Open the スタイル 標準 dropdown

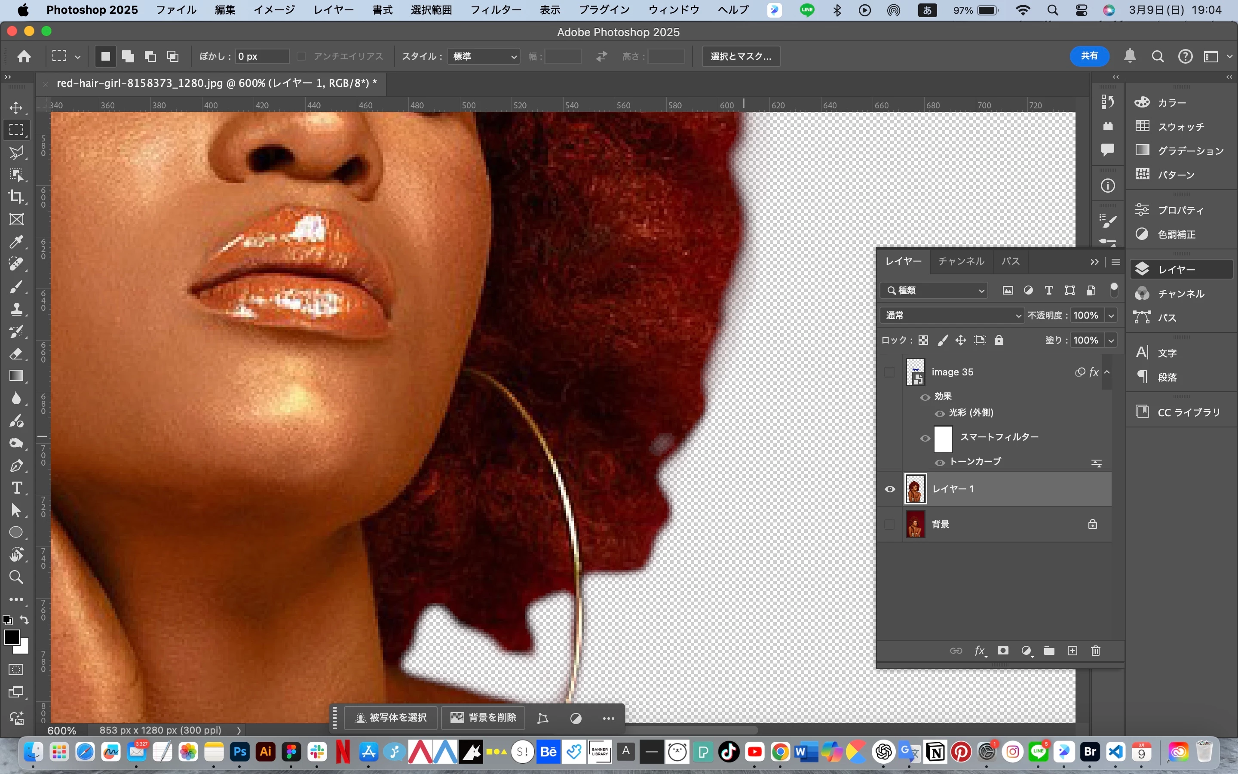484,56
